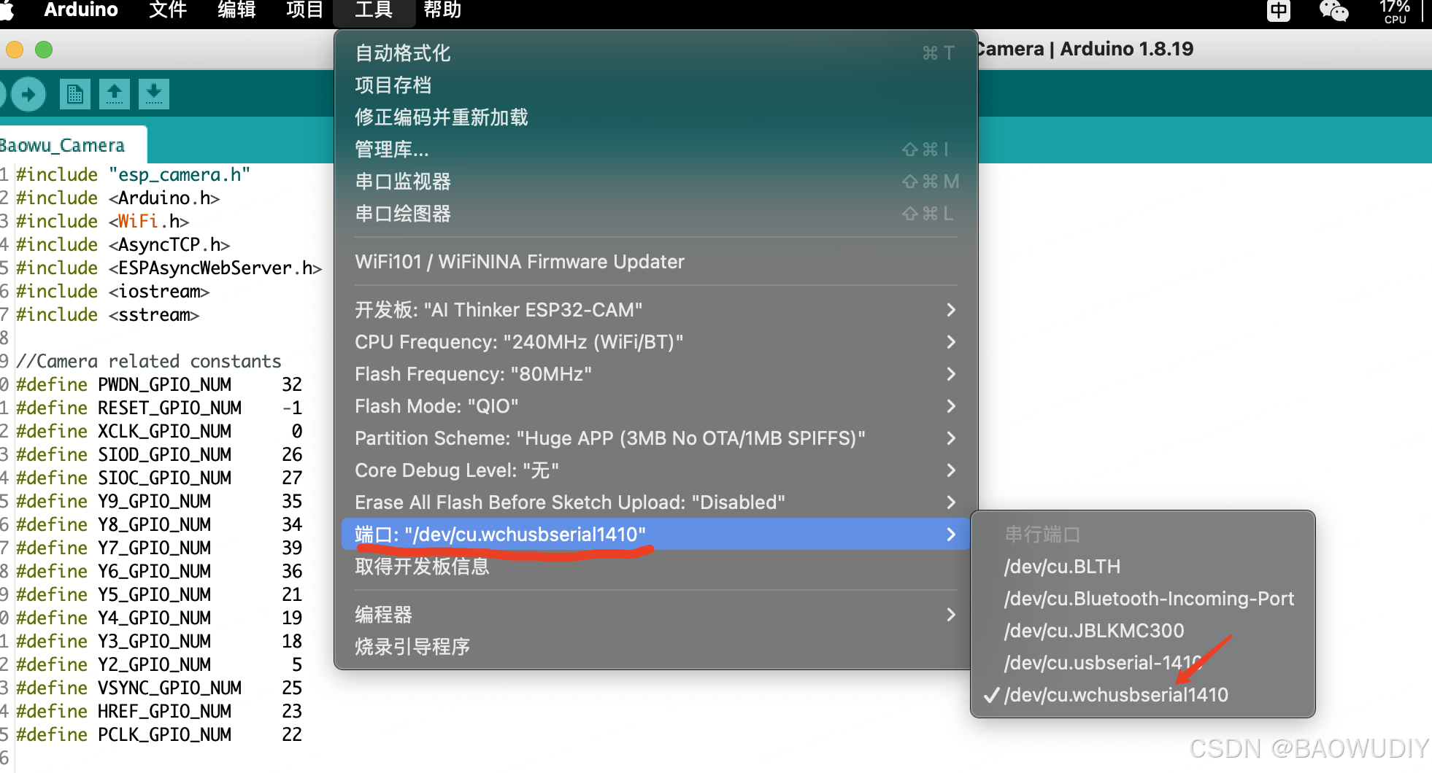The height and width of the screenshot is (773, 1432).
Task: Expand the 开发板 submenu
Action: 498,309
